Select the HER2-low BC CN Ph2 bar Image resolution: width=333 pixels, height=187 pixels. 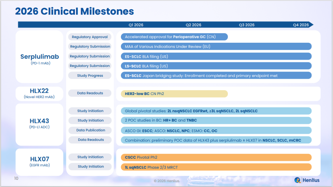pos(174,94)
